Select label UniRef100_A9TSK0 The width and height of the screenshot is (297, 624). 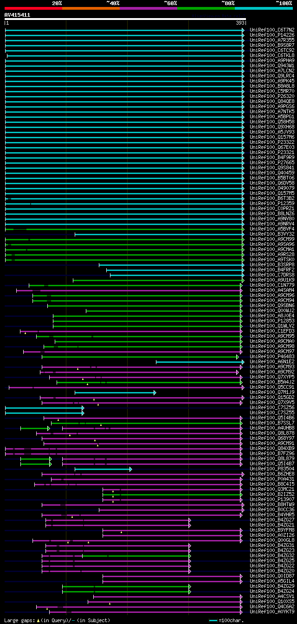[x=272, y=259]
